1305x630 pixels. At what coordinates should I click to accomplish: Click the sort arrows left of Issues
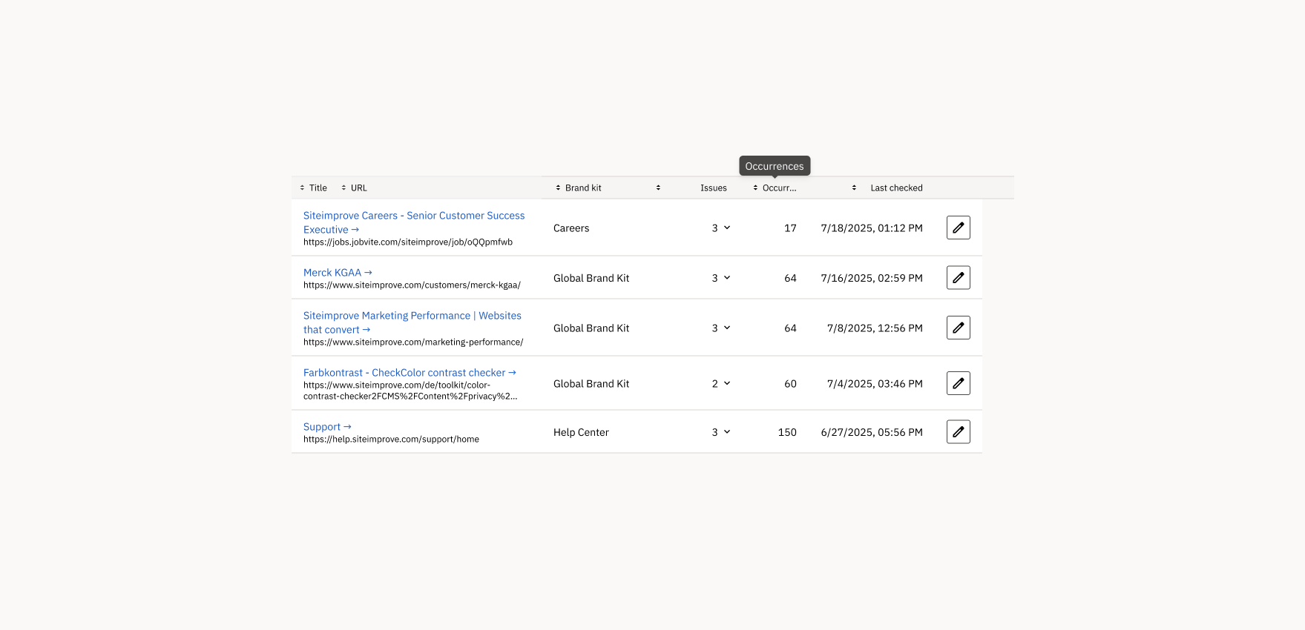tap(658, 188)
